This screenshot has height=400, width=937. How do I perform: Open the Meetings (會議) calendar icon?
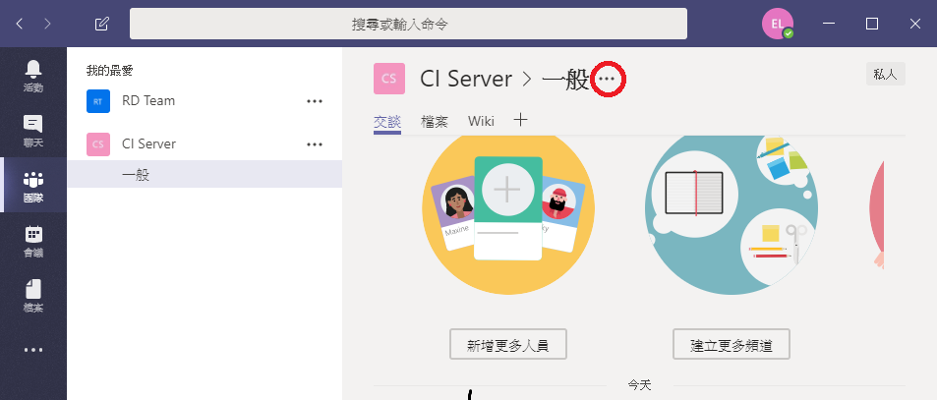[x=32, y=241]
